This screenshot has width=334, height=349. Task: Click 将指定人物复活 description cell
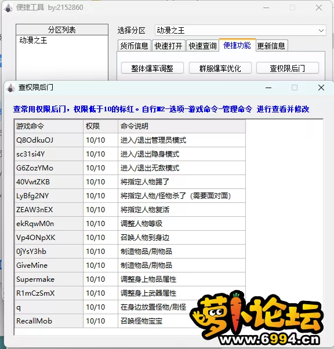click(x=181, y=210)
